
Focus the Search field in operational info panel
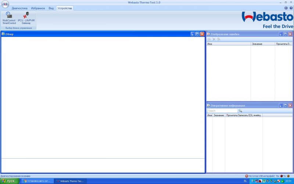pyautogui.click(x=222, y=111)
